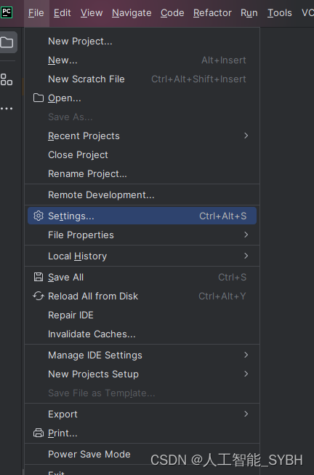Screen dimensions: 314x475
Task: Show more tool windows ellipsis icon
Action: point(7,109)
